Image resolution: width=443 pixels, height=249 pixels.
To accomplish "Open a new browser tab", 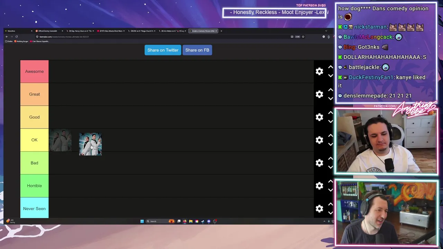I will tap(221, 31).
